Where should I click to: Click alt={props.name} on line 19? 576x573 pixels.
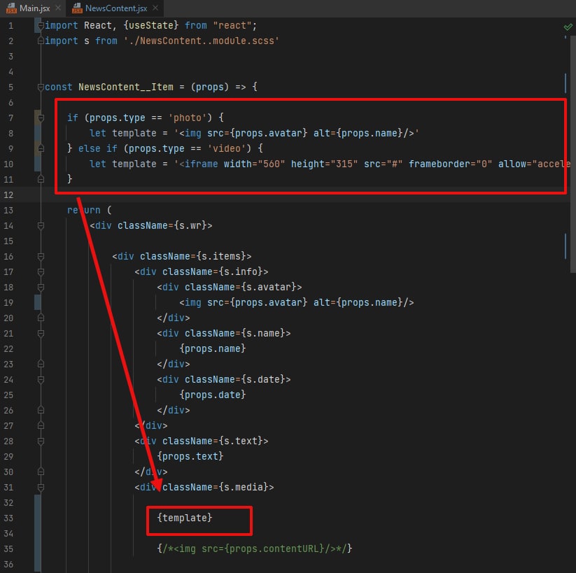point(358,303)
